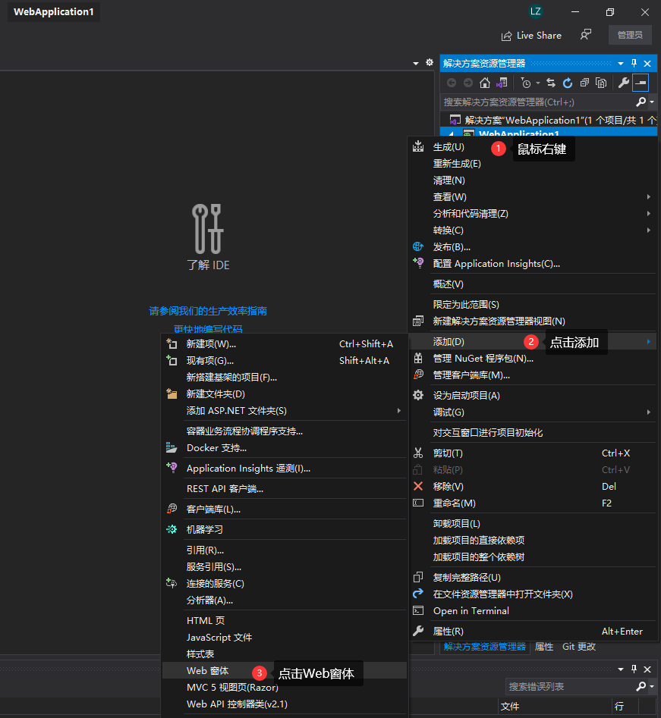Viewport: 661px width, 718px height.
Task: Click the icon beside 新建解决方案资源管理器视图(N)
Action: [418, 321]
